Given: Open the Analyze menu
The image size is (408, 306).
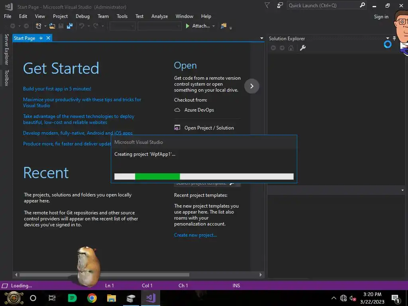Looking at the screenshot, I should coord(159,16).
